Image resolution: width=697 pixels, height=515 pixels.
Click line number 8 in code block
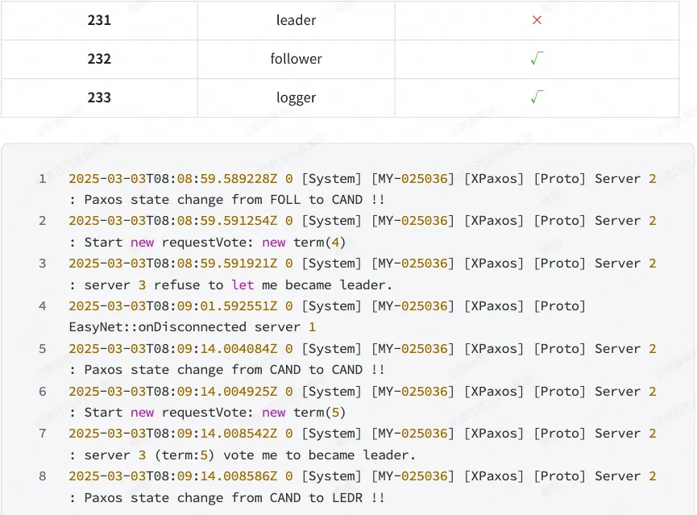[x=42, y=476]
